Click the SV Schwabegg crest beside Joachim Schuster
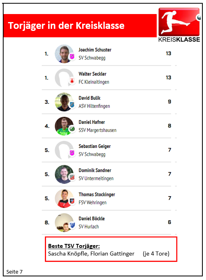This screenshot has width=206, height=280. point(72,57)
